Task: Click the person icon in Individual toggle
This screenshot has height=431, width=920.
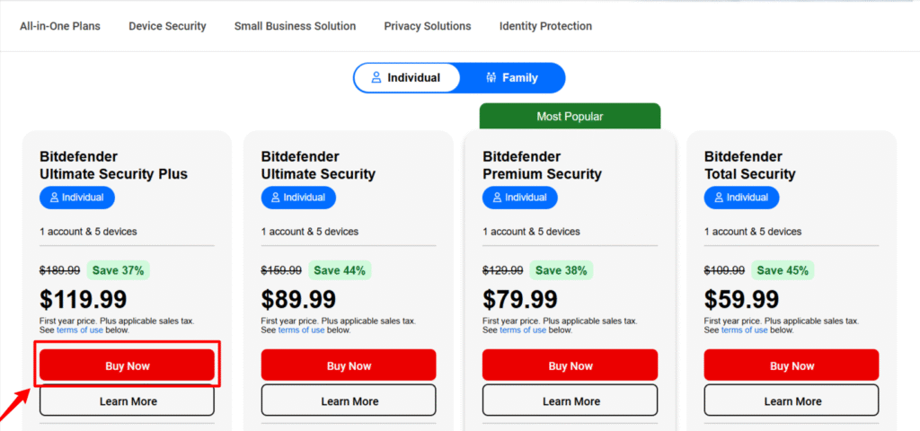Action: [377, 78]
